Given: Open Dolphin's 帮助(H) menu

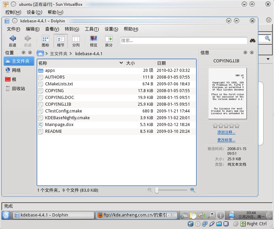Looking at the screenshot, I should point(131,29).
